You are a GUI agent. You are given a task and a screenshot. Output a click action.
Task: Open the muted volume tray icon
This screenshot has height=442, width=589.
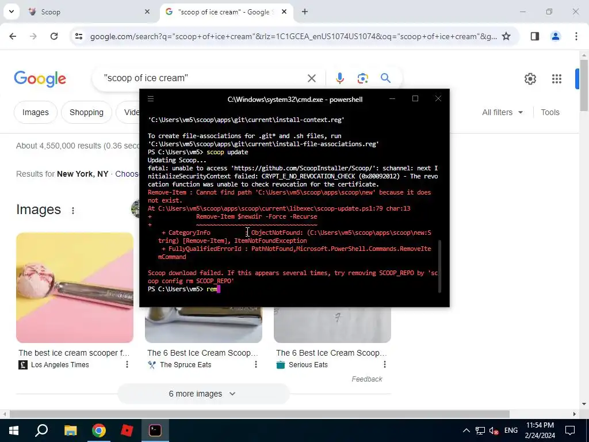tap(494, 430)
